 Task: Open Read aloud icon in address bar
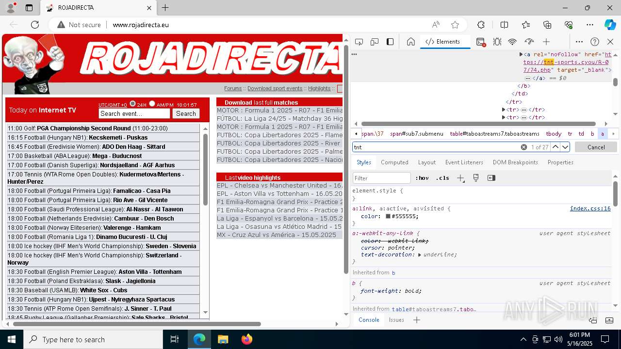tap(436, 25)
